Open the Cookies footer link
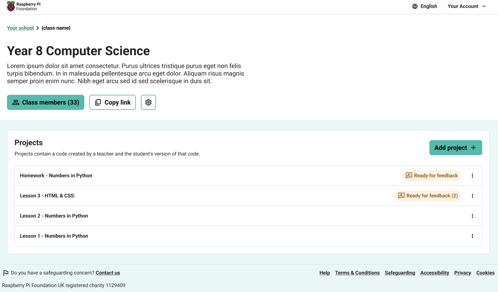 tap(485, 273)
